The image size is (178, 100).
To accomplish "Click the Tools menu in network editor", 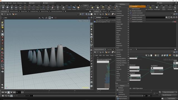I will [x=112, y=55].
